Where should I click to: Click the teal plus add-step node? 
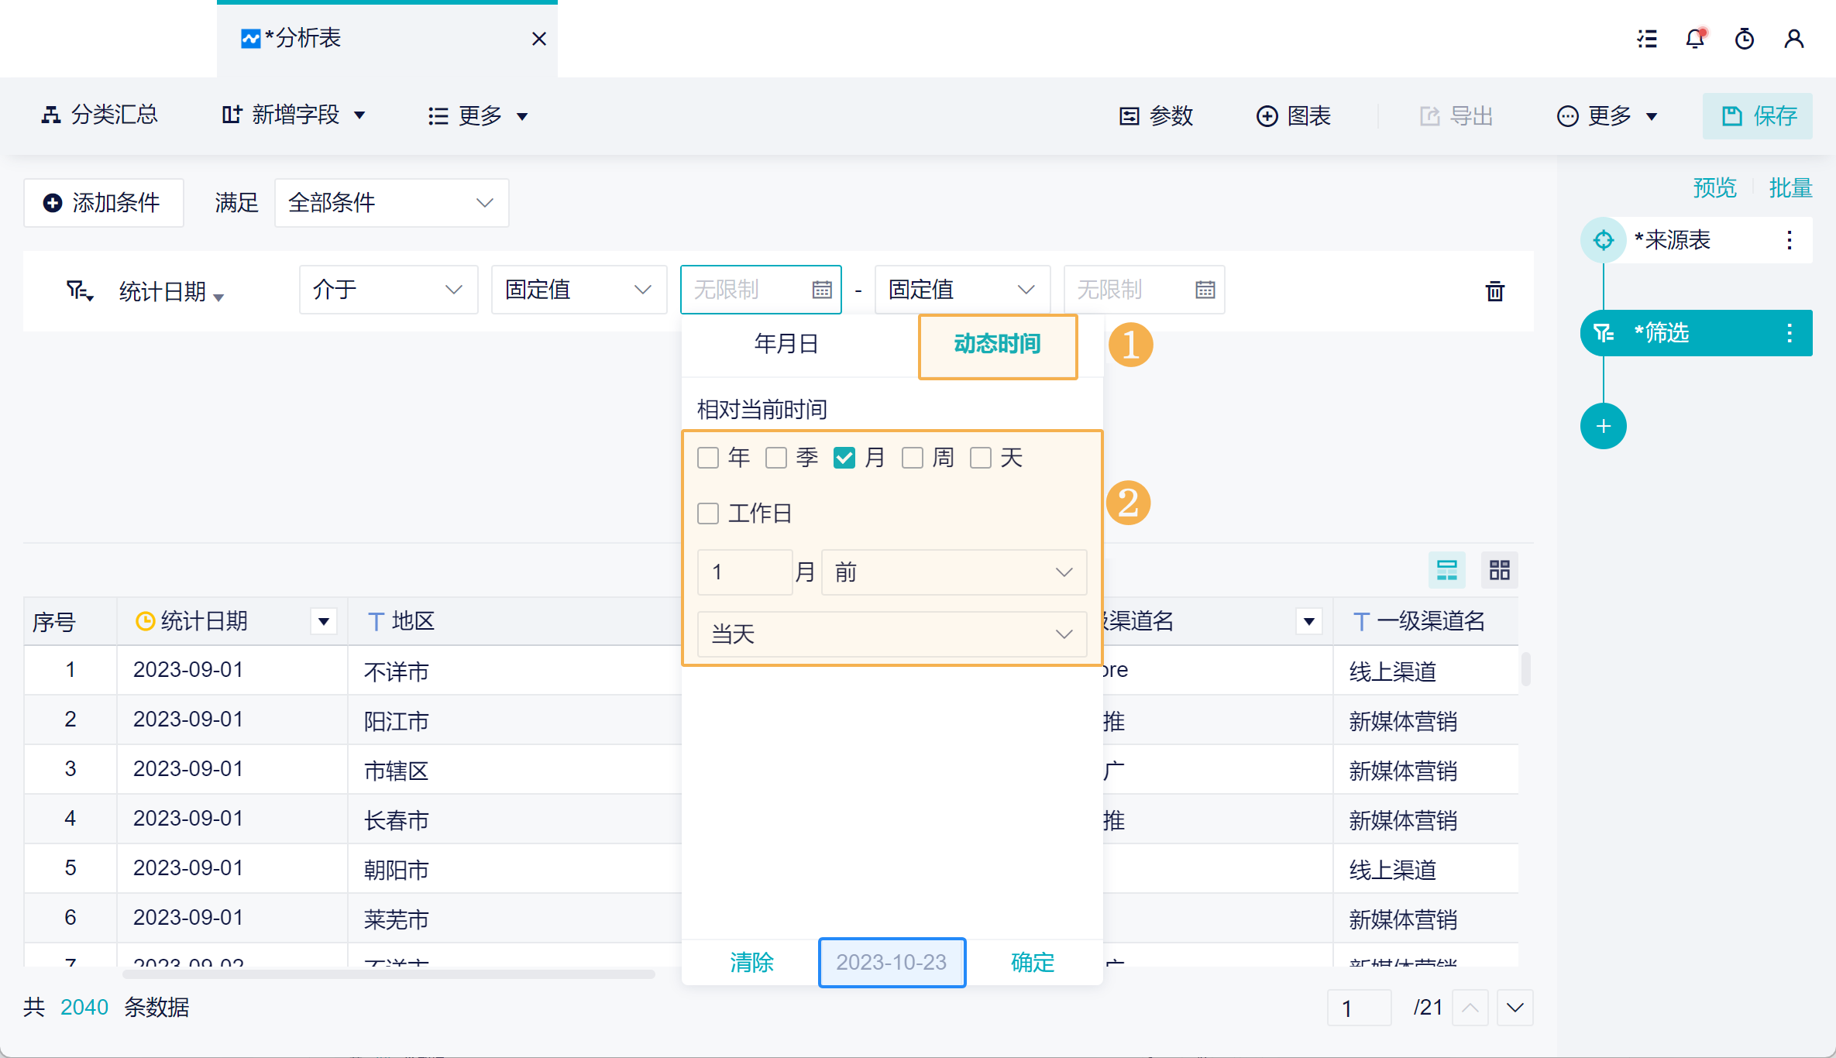[1603, 426]
